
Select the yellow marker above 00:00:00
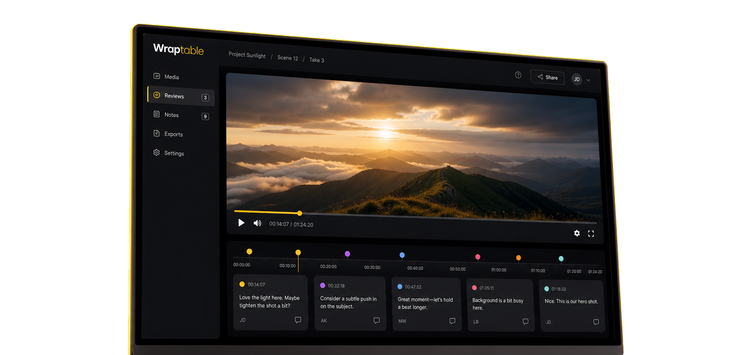[249, 252]
